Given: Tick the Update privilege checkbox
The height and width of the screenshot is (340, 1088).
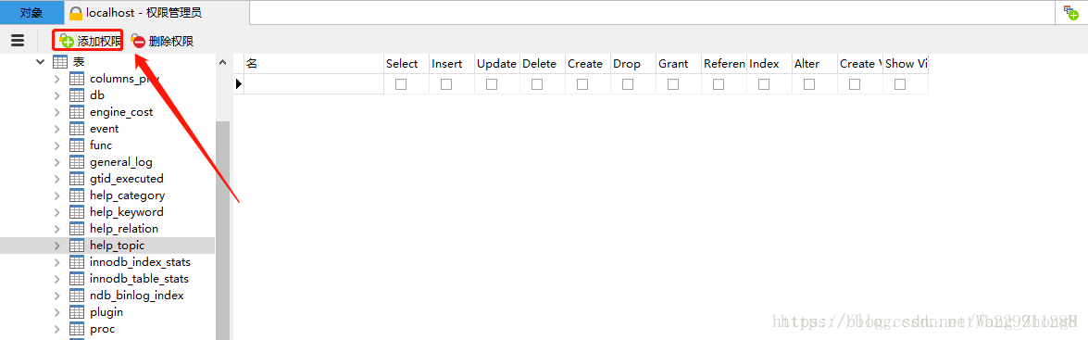Looking at the screenshot, I should coord(492,84).
